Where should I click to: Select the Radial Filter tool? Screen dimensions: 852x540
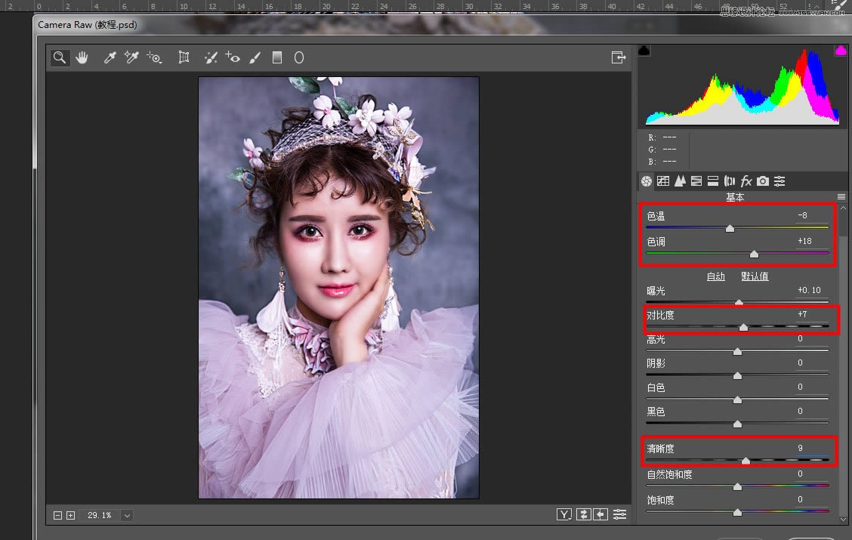point(299,57)
